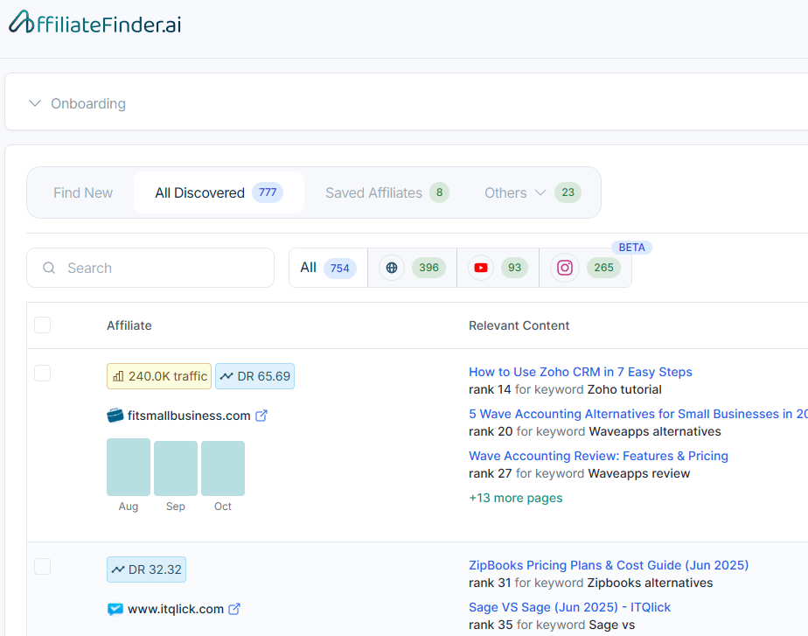Click the fitsmallbusiness.com favicon
This screenshot has width=808, height=636.
(115, 415)
